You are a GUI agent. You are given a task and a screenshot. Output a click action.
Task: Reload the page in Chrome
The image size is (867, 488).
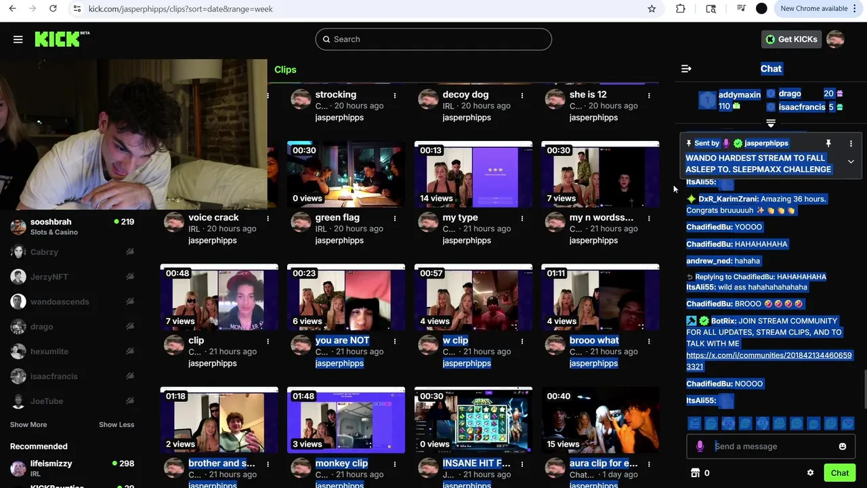coord(53,9)
